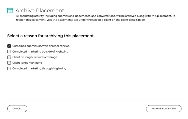Enable the Client is not marketing checkbox

point(9,63)
